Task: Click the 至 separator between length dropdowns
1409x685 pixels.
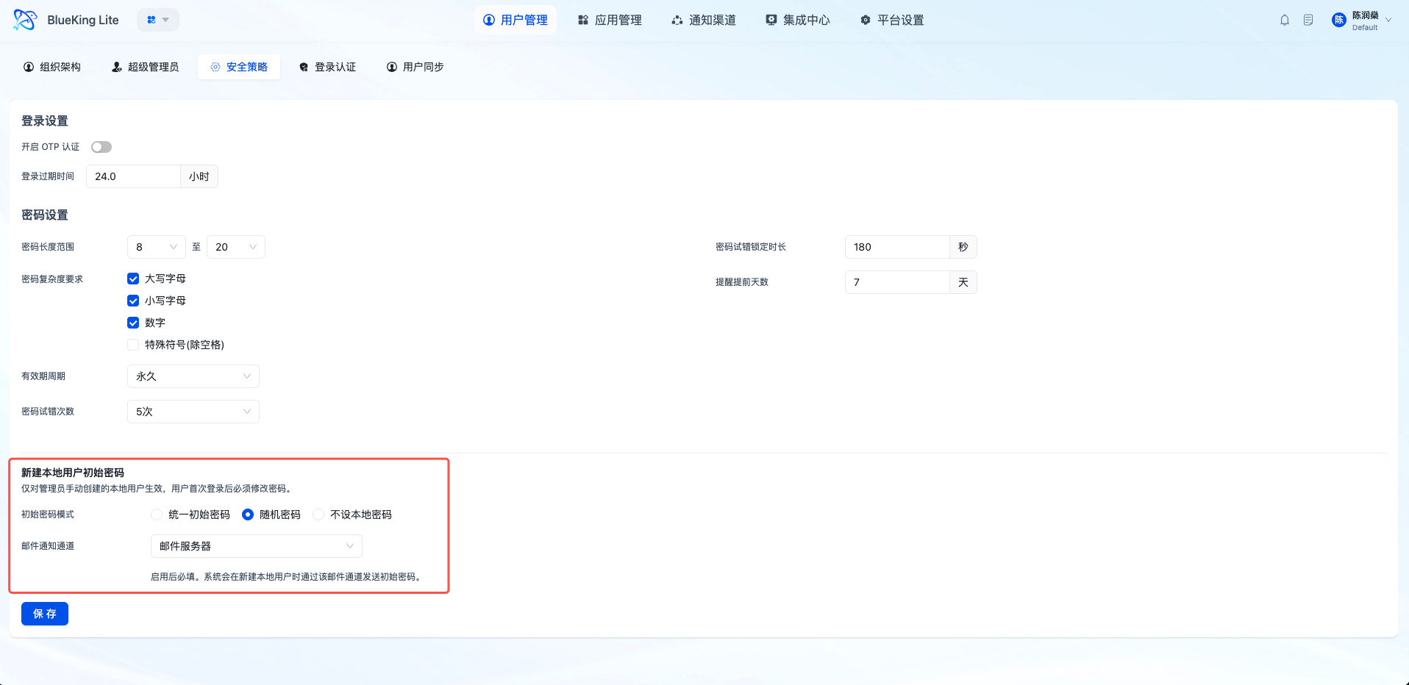Action: [196, 247]
